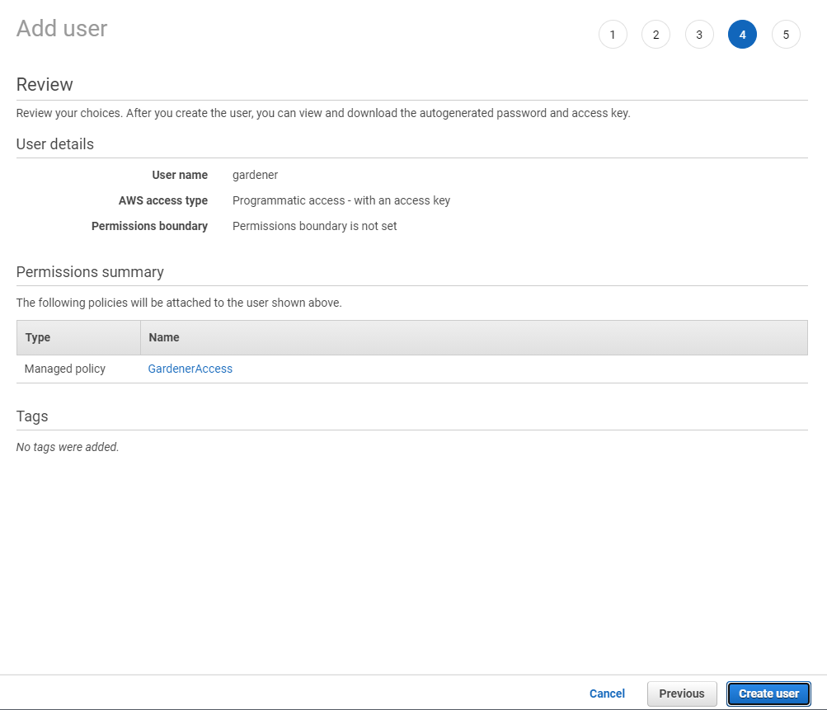Click the Name column header
The image size is (827, 710).
click(164, 337)
